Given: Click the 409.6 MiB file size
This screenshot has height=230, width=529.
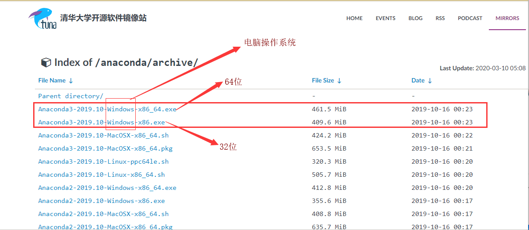Looking at the screenshot, I should [329, 122].
